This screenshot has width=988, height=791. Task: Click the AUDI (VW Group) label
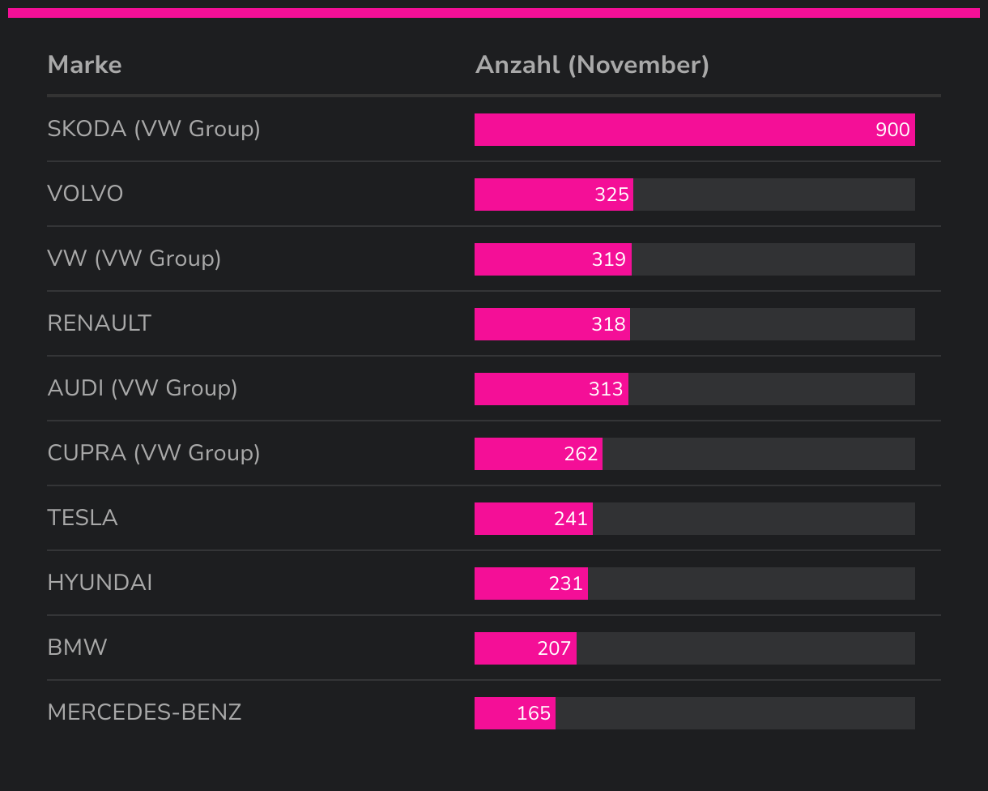143,388
